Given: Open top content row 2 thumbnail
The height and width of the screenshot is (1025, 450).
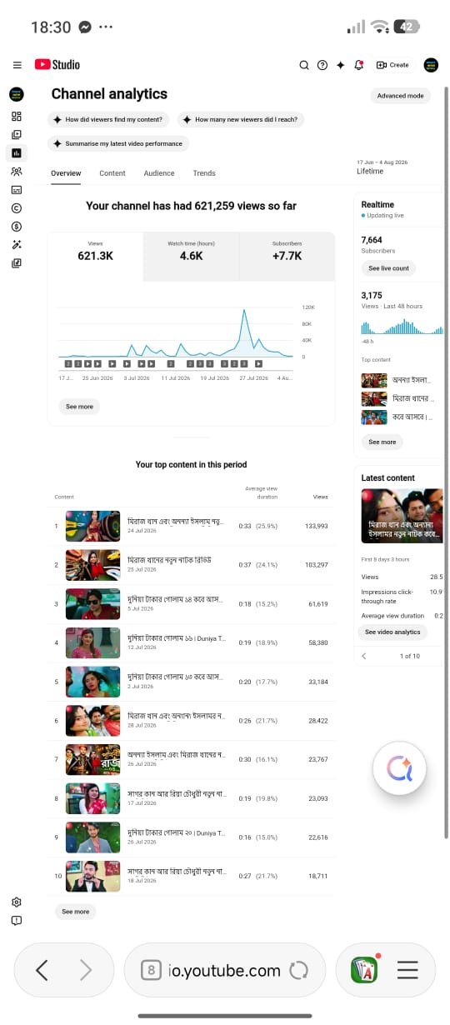Looking at the screenshot, I should coord(92,565).
